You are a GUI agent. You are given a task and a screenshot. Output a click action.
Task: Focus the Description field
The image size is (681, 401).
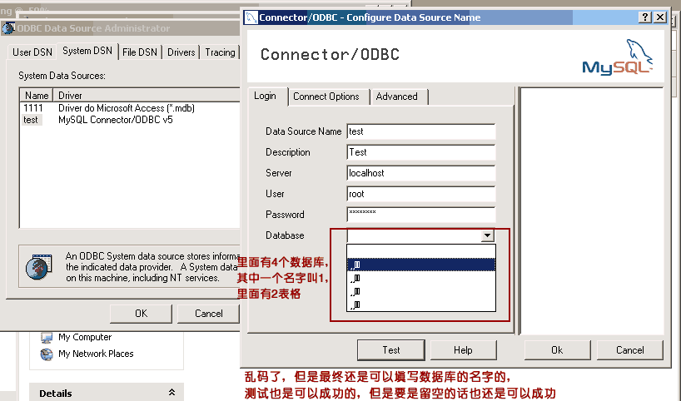pyautogui.click(x=421, y=152)
